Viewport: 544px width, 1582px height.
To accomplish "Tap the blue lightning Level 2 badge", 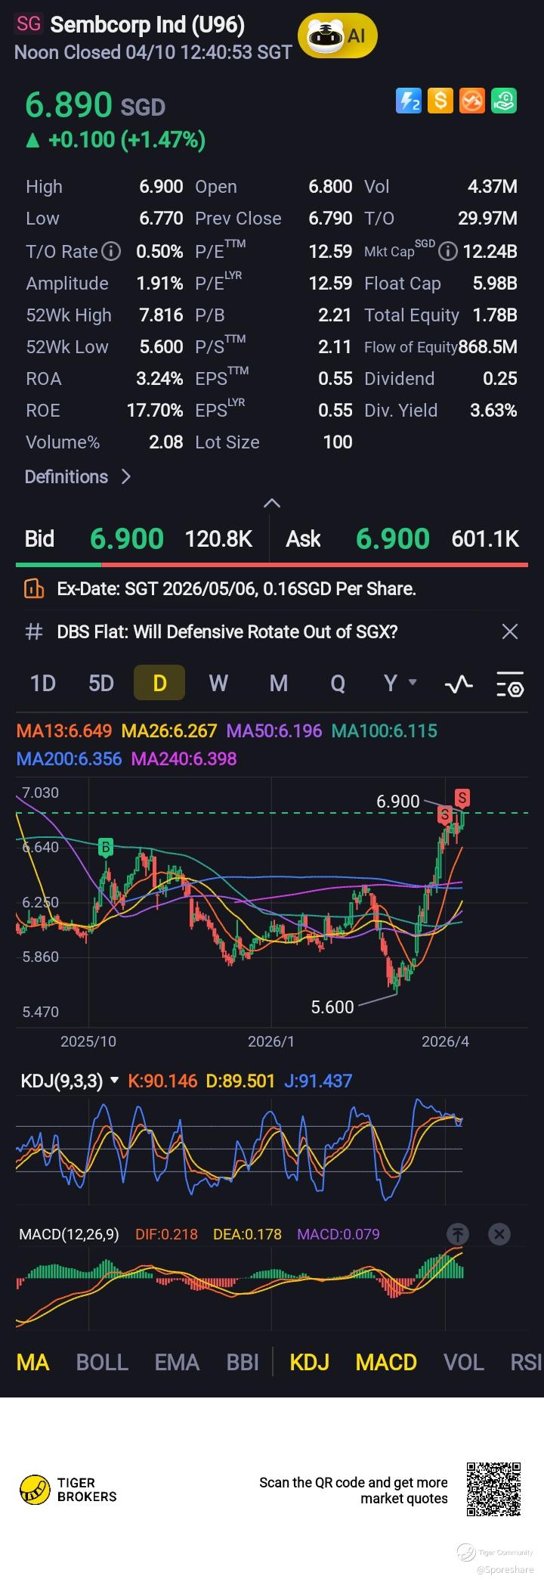I will click(x=409, y=101).
